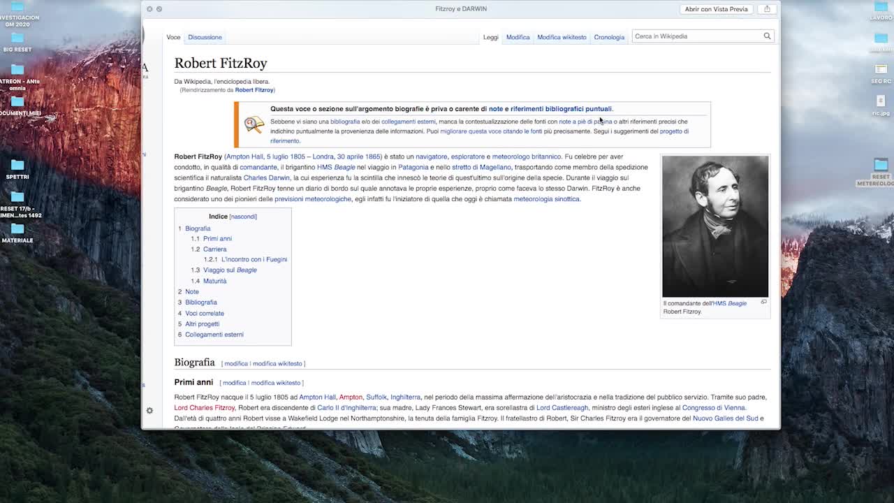This screenshot has height=503, width=894.
Task: Open the DOCUMENTI MIEI desktop folder
Action: (17, 105)
